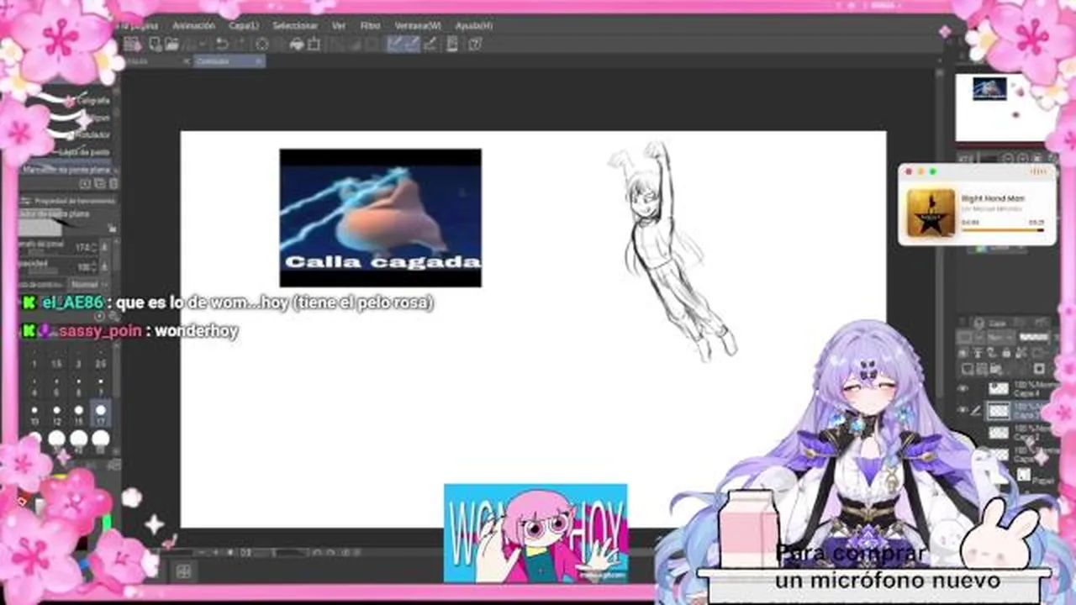Click the Hamilton album art in music player

tap(931, 213)
